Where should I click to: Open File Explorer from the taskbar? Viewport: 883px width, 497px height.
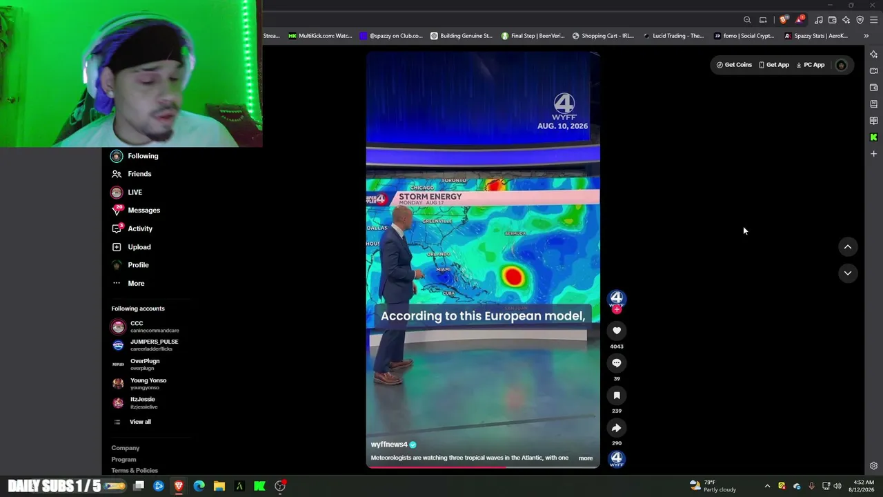[219, 486]
